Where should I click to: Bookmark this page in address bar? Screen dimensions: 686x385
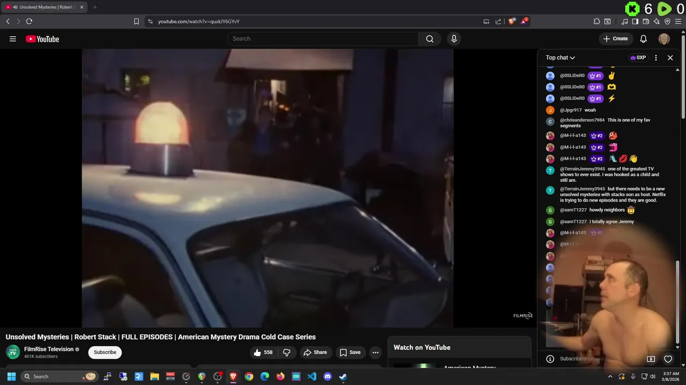click(136, 21)
